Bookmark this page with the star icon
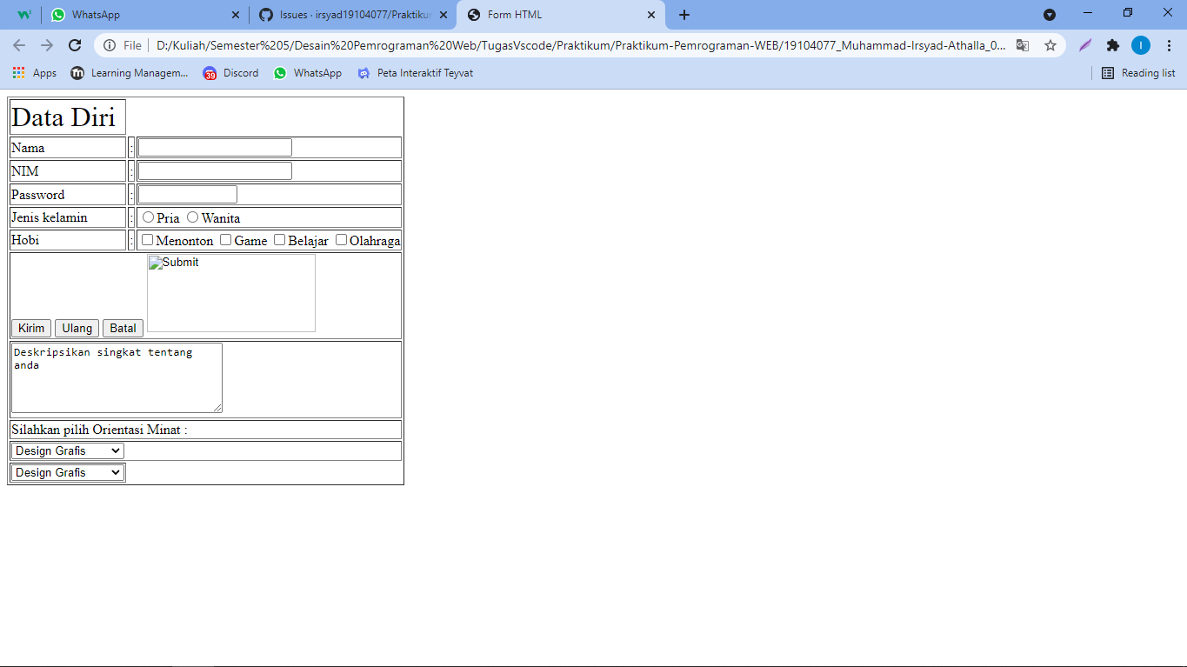This screenshot has height=667, width=1187. pos(1050,45)
